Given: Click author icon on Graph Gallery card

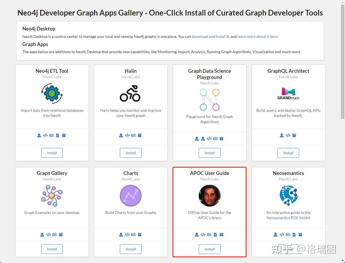Looking at the screenshot, I should 42,235.
